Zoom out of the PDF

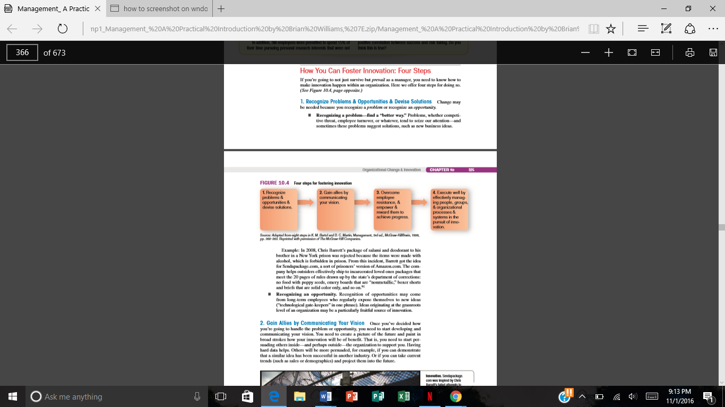point(585,52)
